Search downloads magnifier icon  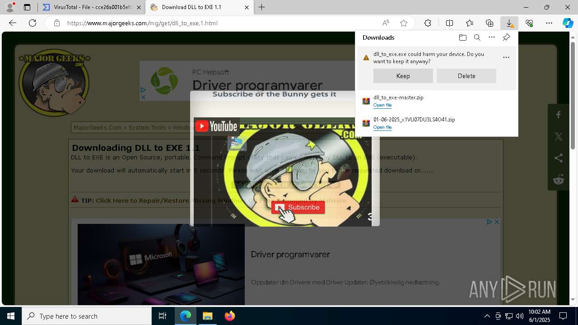(477, 37)
